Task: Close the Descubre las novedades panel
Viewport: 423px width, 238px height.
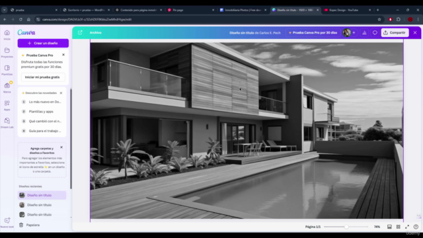Action: (x=61, y=93)
